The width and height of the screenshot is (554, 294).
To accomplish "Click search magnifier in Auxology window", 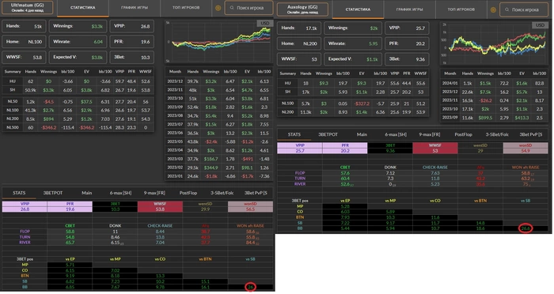I will (x=507, y=10).
